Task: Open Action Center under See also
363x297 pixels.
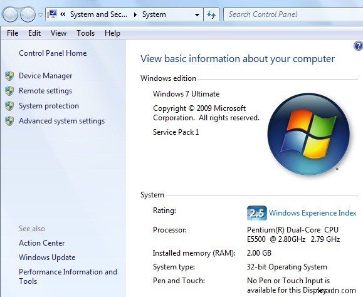Action: pos(41,243)
